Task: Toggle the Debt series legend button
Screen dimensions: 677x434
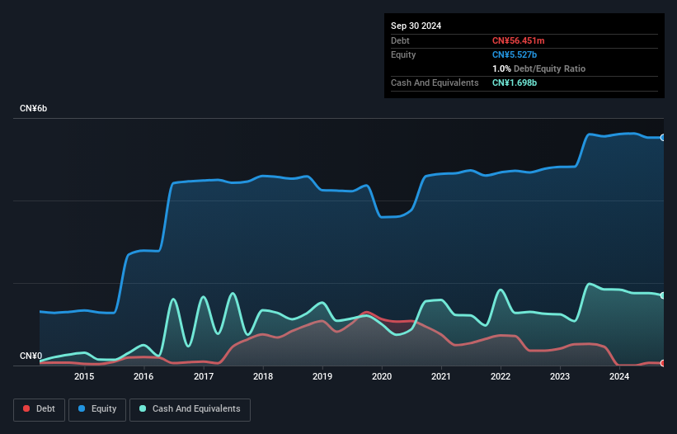Action: point(40,409)
